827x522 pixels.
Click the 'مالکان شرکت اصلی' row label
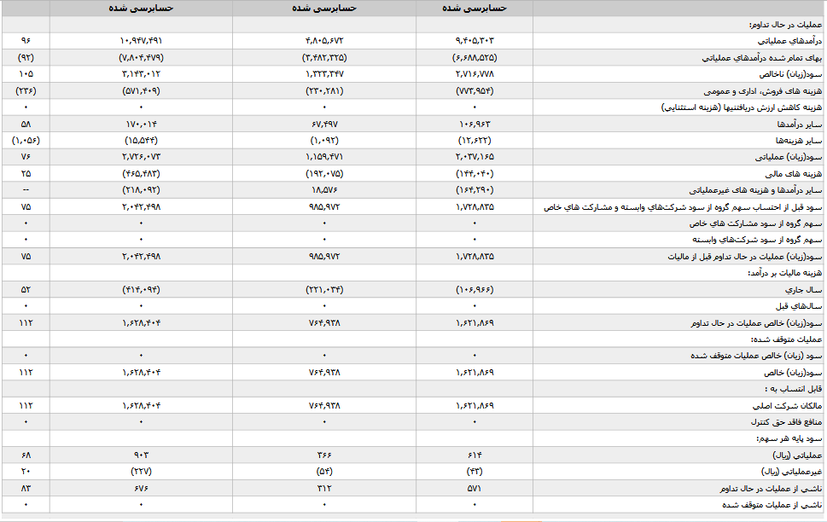coord(787,405)
